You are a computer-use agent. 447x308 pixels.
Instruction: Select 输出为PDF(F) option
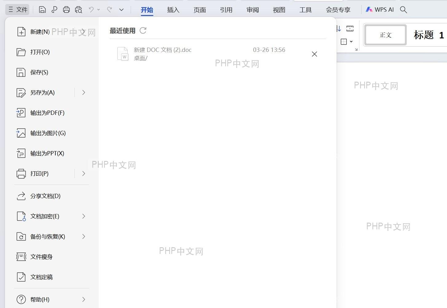coord(52,113)
